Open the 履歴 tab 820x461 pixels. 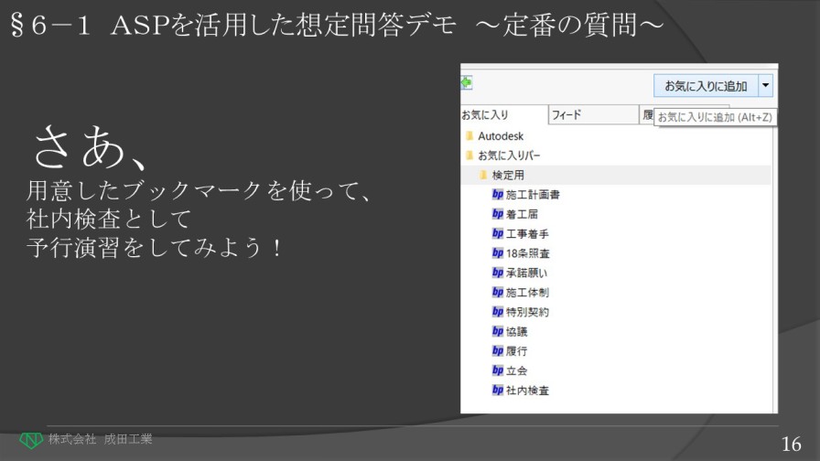pos(648,115)
